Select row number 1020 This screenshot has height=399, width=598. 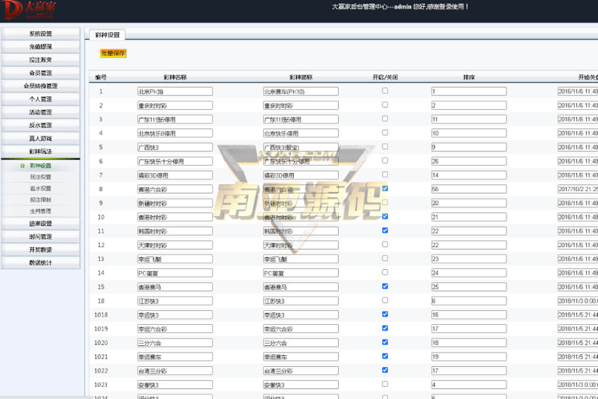pyautogui.click(x=100, y=343)
